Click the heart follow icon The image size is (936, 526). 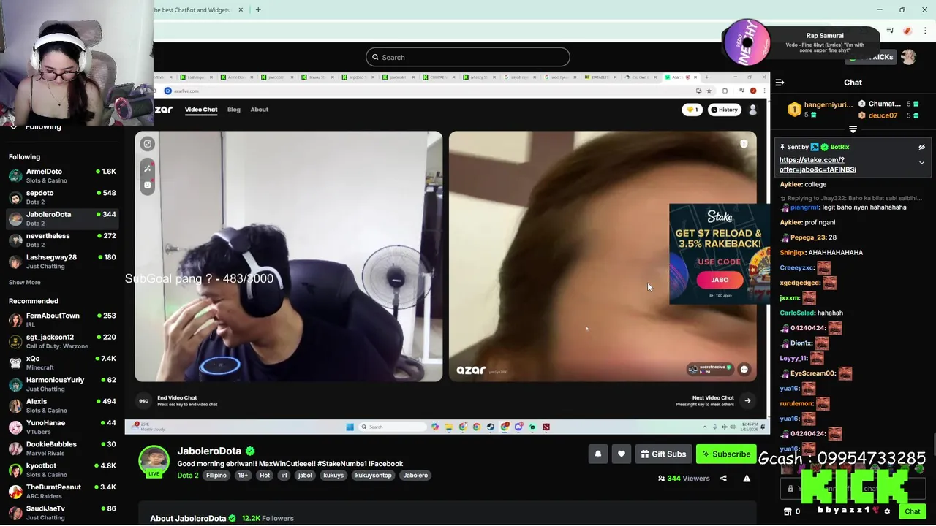click(x=622, y=454)
